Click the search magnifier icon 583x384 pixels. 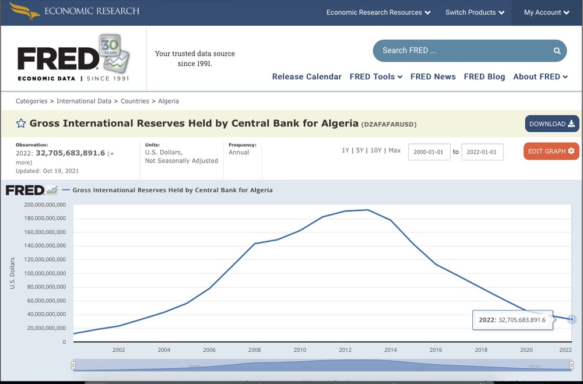557,51
